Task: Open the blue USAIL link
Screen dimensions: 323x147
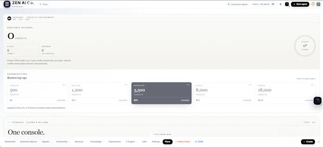Action: 199,142
